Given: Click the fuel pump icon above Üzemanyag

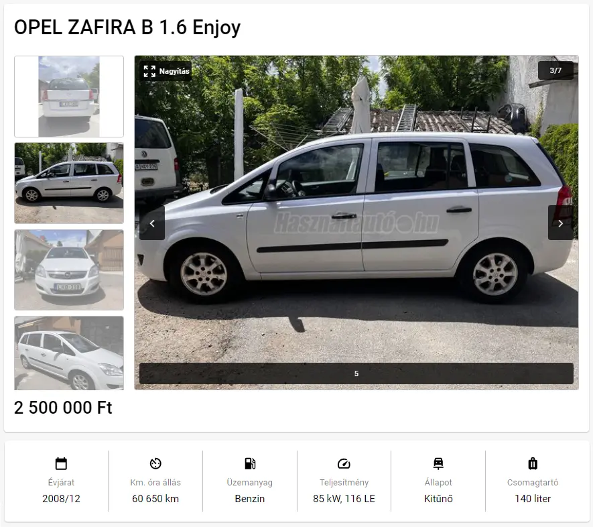Looking at the screenshot, I should click(x=250, y=463).
